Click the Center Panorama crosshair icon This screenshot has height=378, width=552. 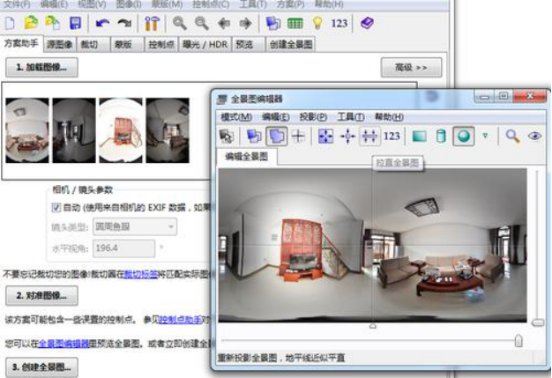pos(347,136)
